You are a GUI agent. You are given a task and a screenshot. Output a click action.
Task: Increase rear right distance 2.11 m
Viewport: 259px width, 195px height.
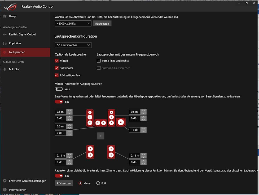(143, 154)
